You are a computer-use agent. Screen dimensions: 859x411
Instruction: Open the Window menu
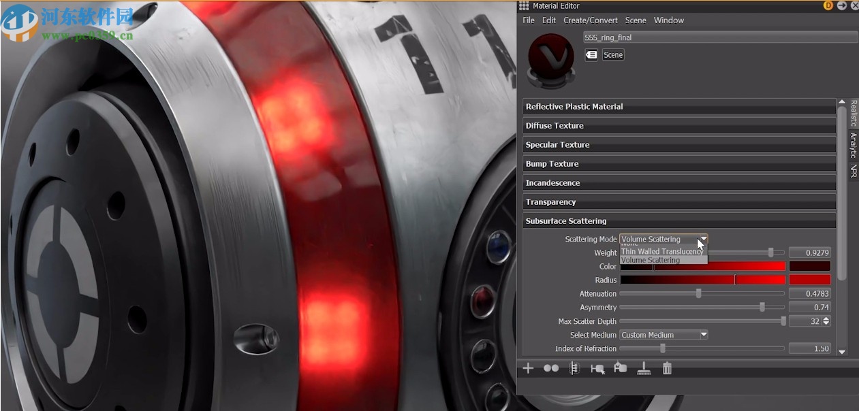[x=668, y=20]
